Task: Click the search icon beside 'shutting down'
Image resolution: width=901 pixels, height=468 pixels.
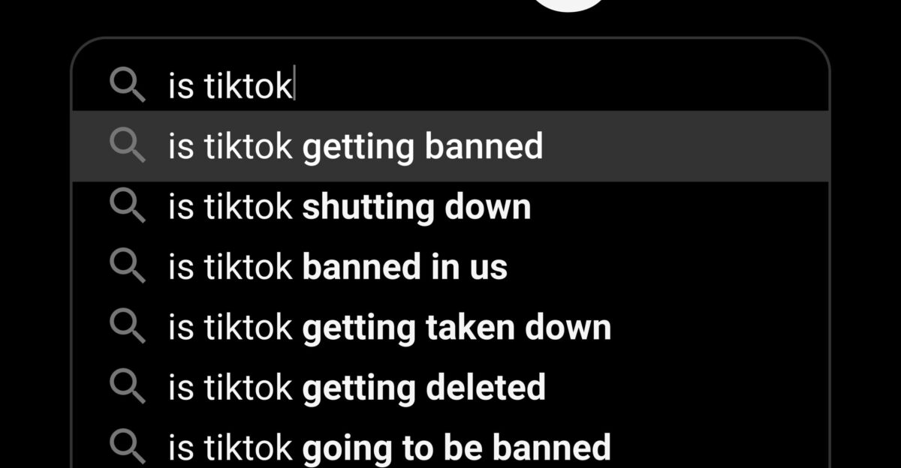Action: pyautogui.click(x=127, y=205)
